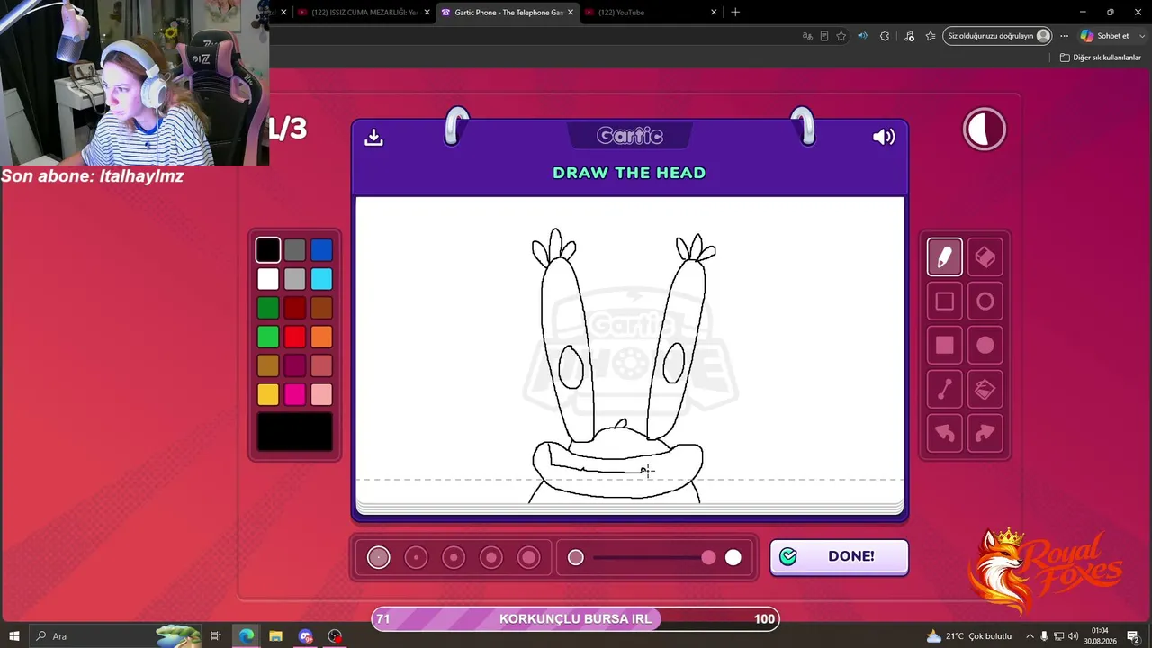1152x648 pixels.
Task: Open the notification center icon
Action: coord(1133,636)
